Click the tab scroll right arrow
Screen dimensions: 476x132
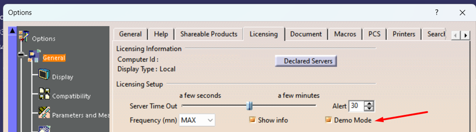pos(466,35)
